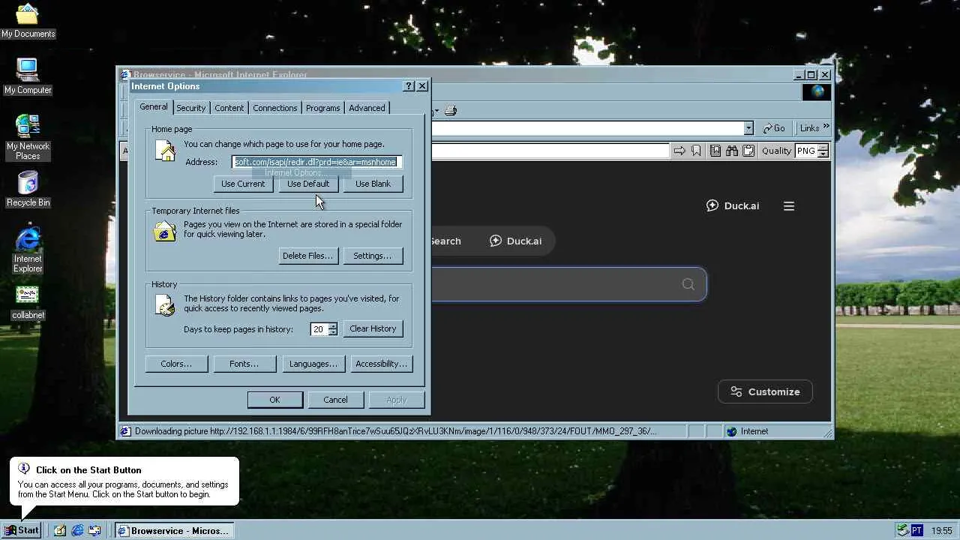Launch Internet Explorer from the quick launch bar
Viewport: 960px width, 540px height.
click(x=78, y=530)
